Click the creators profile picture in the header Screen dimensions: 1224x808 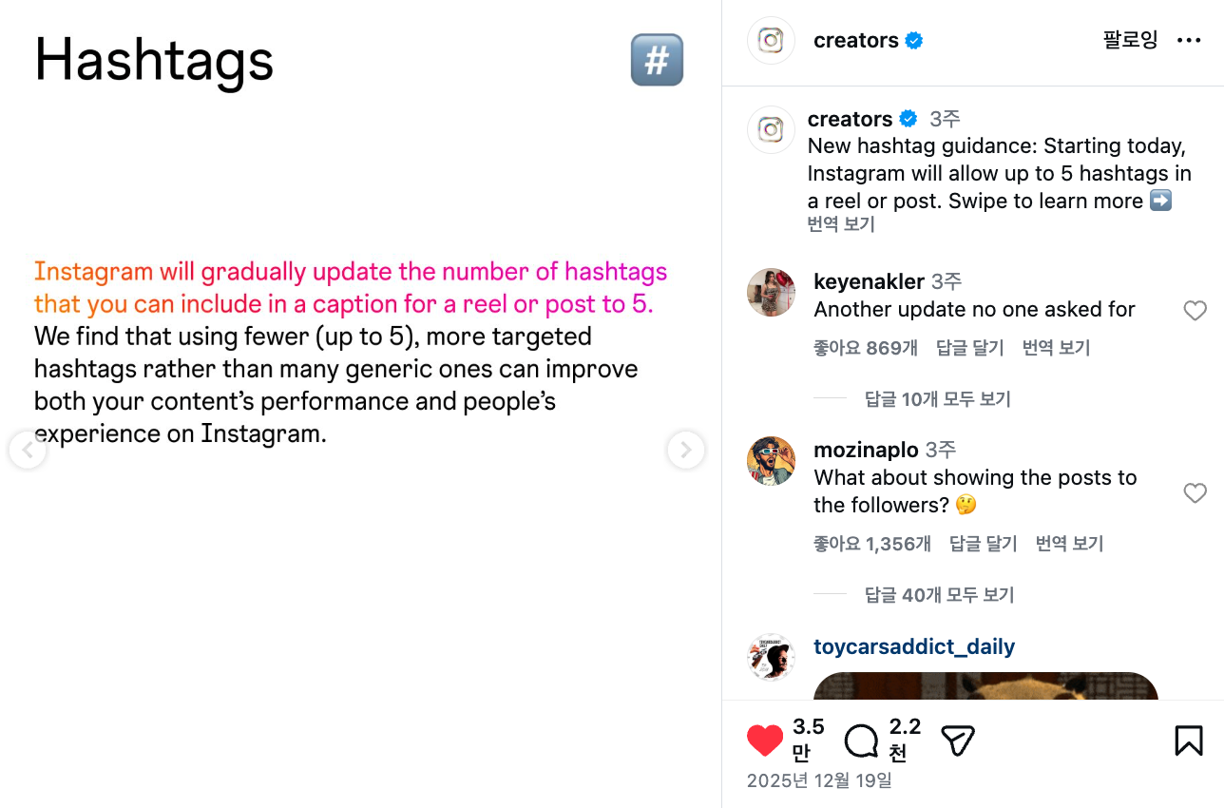coord(771,40)
